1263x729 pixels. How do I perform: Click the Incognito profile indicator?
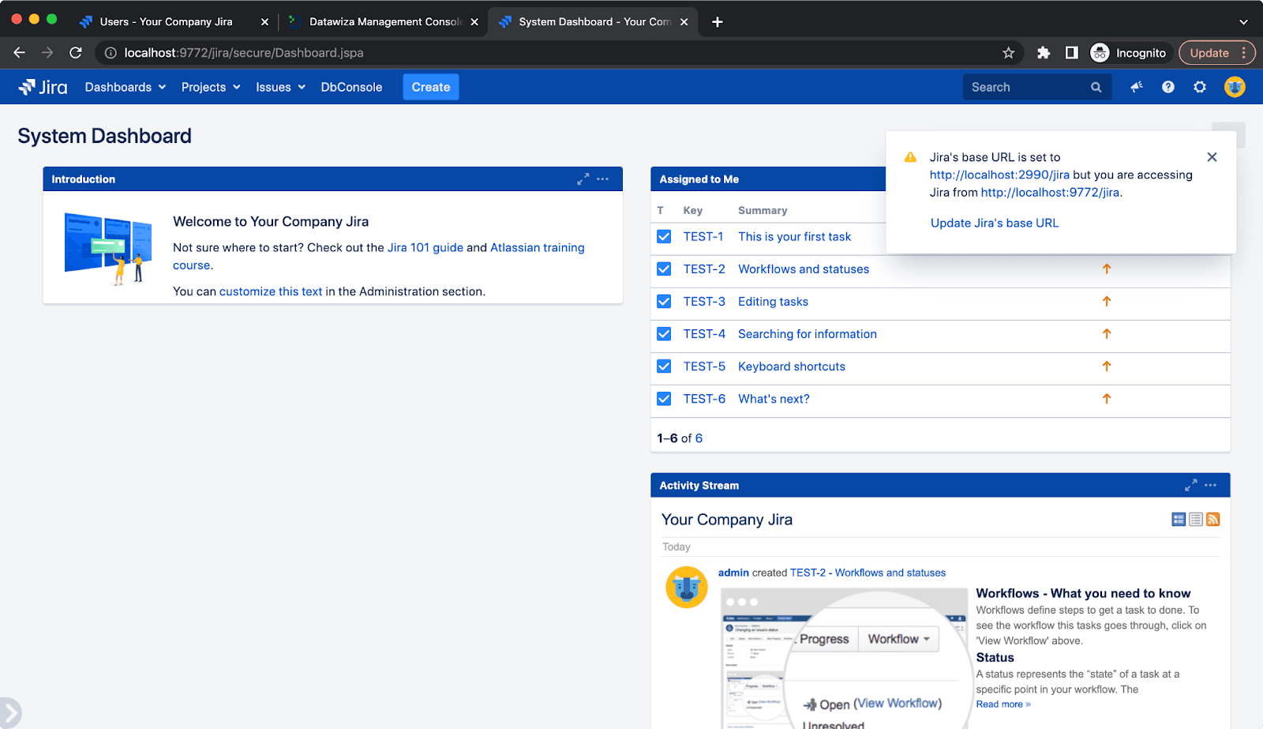coord(1128,53)
